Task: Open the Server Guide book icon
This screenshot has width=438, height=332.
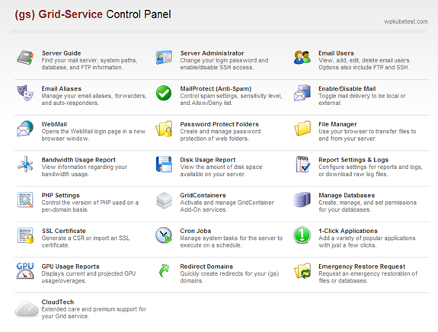Action: (25, 58)
